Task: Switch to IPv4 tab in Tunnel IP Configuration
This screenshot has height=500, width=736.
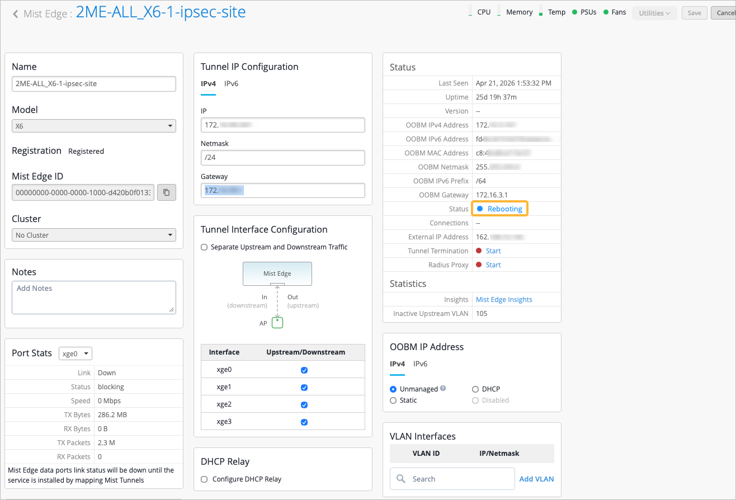Action: tap(208, 83)
